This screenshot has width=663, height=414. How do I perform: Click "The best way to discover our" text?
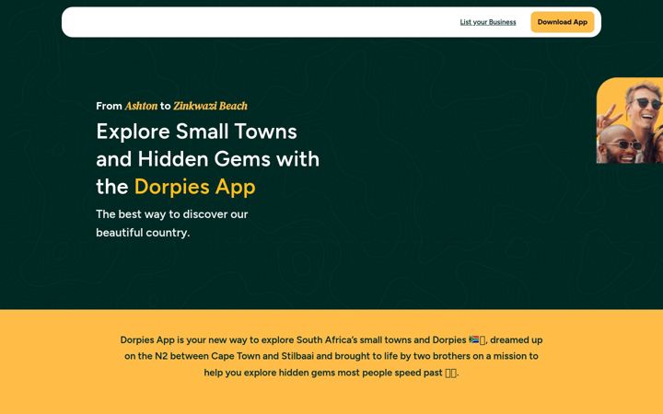click(171, 214)
